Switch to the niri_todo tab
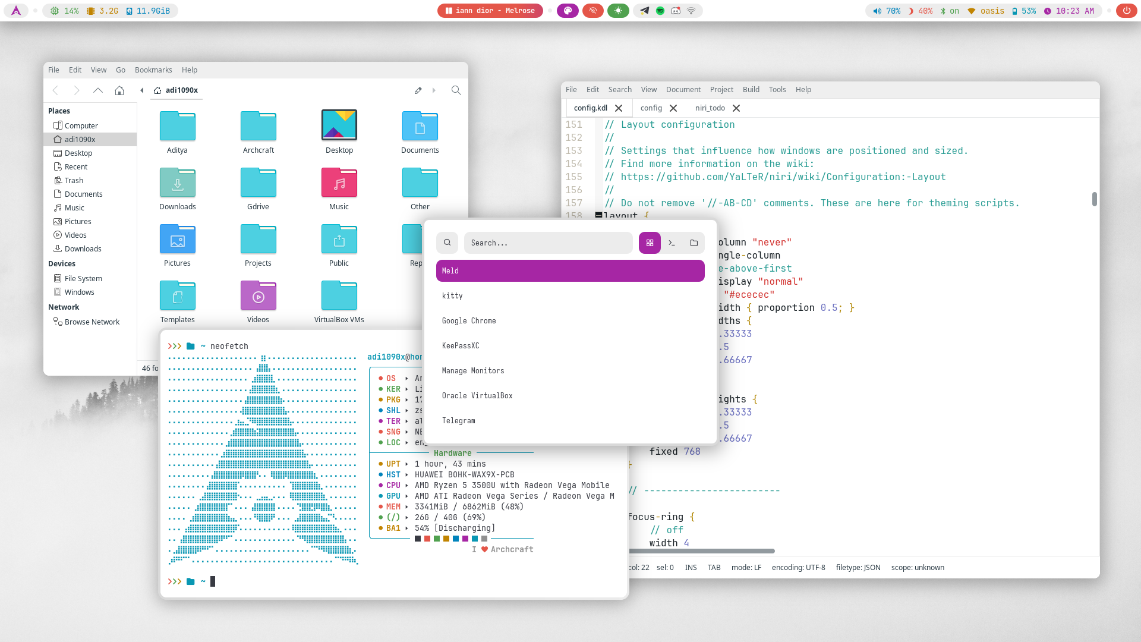Viewport: 1141px width, 642px height. tap(710, 108)
